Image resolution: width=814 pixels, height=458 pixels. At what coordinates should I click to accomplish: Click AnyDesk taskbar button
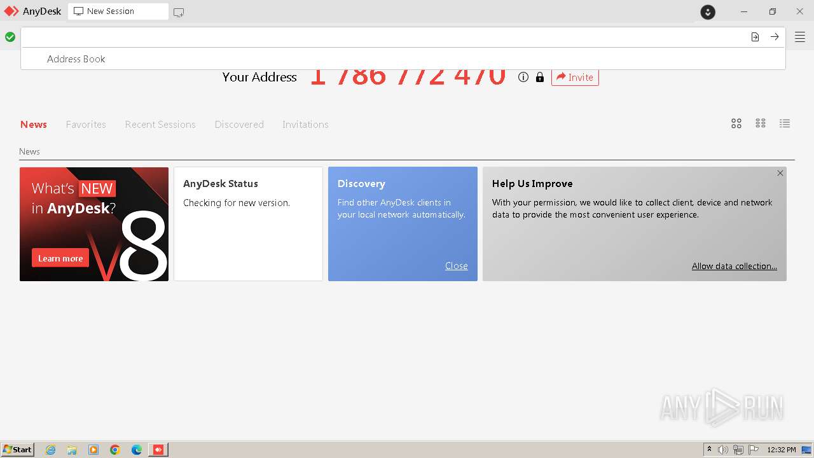tap(158, 450)
